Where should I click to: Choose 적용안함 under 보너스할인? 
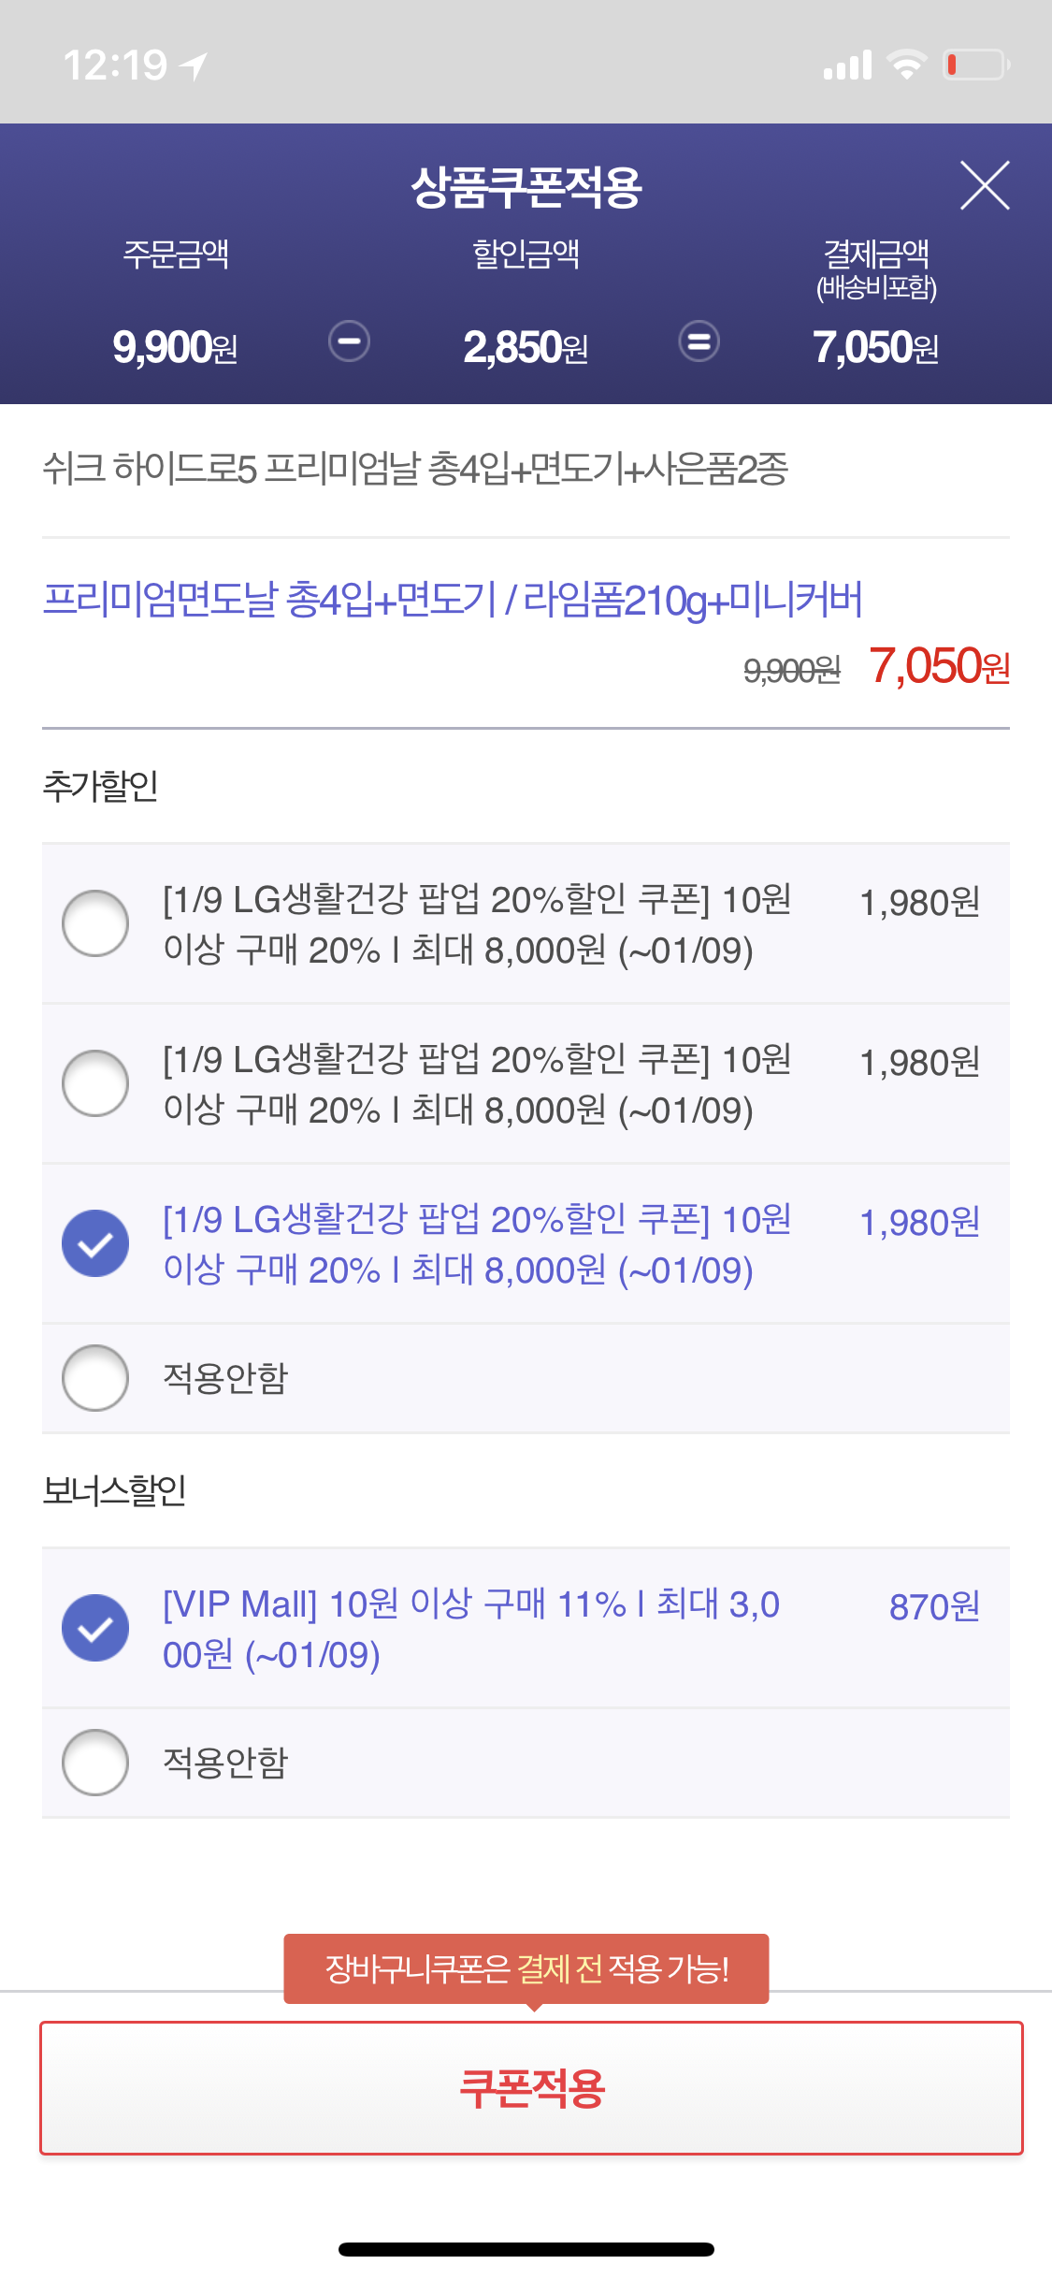pyautogui.click(x=95, y=1763)
